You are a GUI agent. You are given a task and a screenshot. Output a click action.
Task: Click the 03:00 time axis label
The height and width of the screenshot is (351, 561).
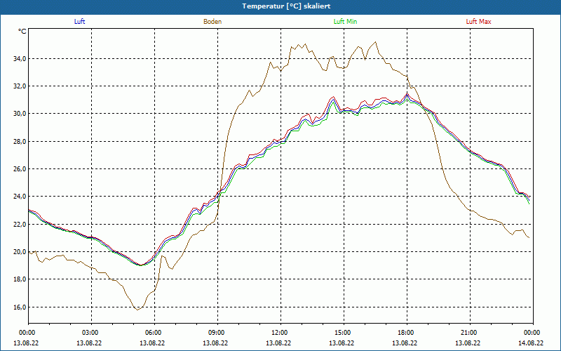92,333
